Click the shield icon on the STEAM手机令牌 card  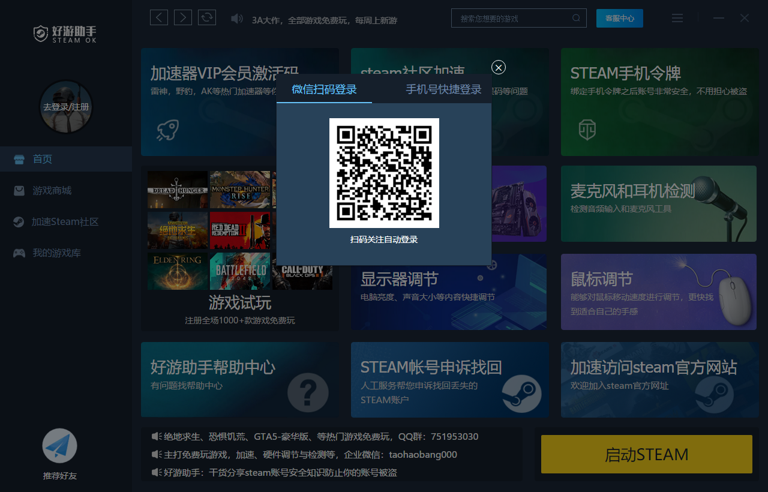coord(587,129)
